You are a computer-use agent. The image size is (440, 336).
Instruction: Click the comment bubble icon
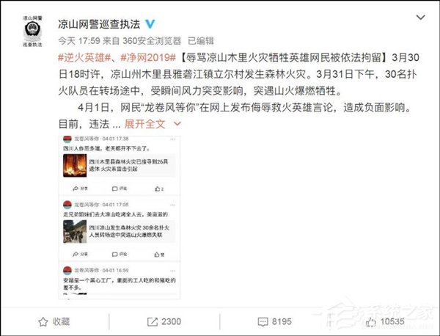(263, 322)
